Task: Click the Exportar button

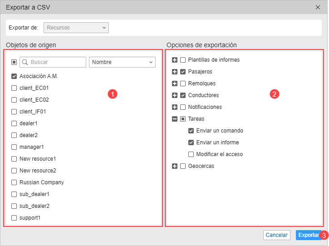Action: (309, 235)
